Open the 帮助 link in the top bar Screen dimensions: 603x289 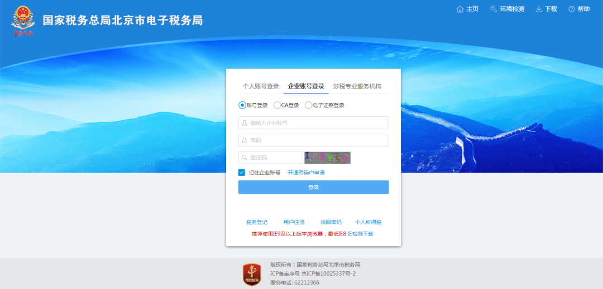[584, 9]
